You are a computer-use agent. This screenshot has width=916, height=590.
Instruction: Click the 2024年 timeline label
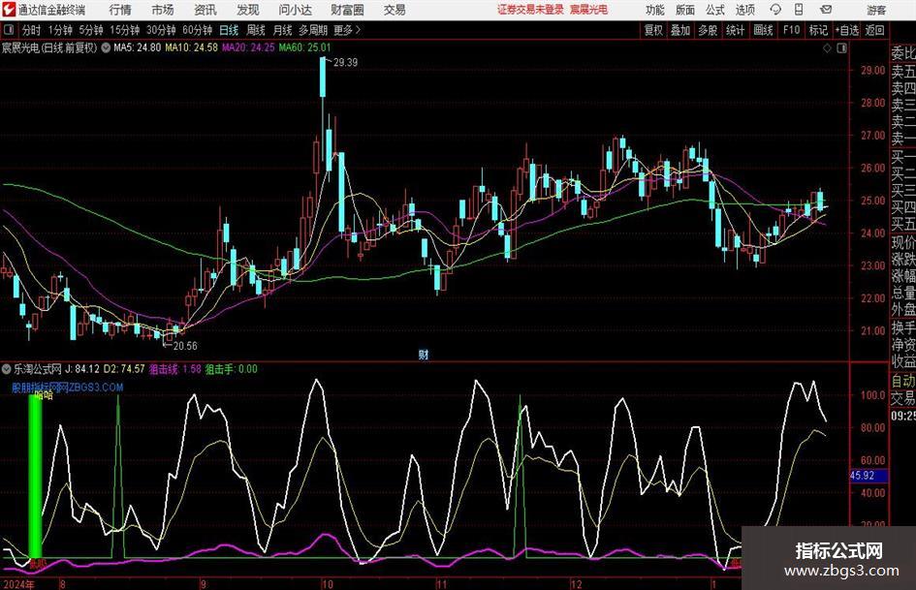(18, 584)
